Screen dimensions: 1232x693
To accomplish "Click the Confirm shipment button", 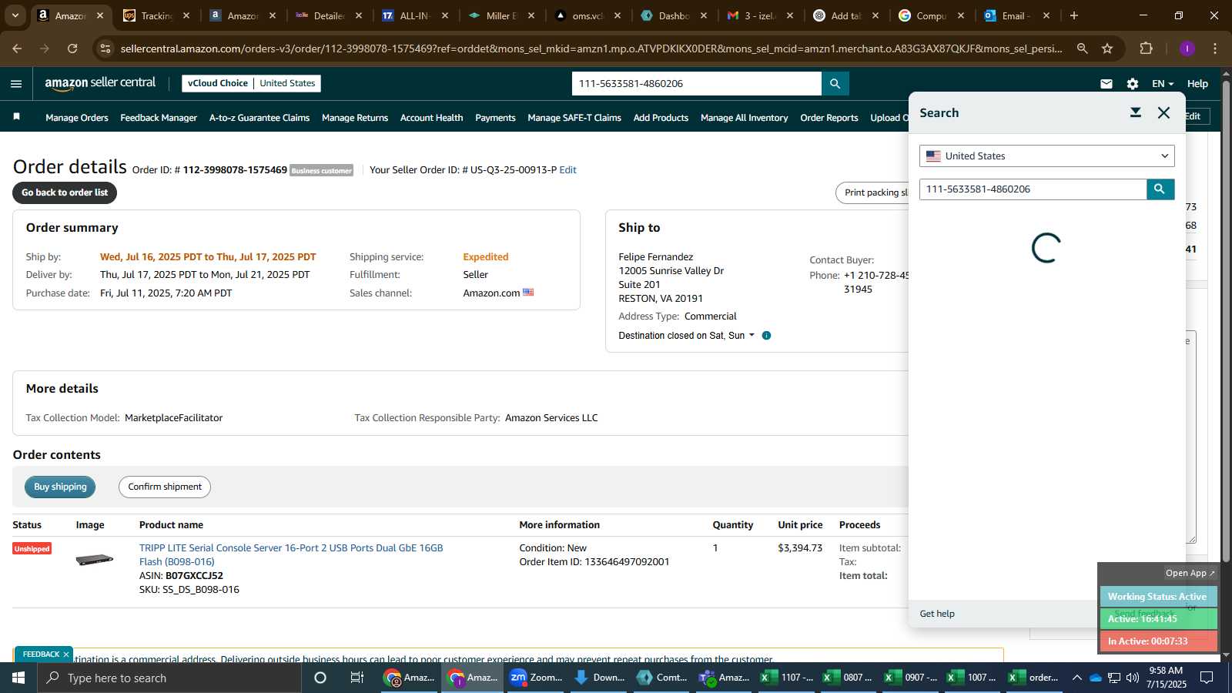I will [165, 487].
